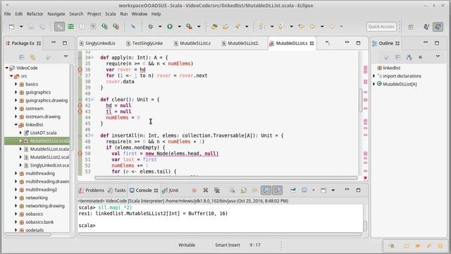The width and height of the screenshot is (451, 254).
Task: Click in the Quick Access field
Action: [x=381, y=27]
